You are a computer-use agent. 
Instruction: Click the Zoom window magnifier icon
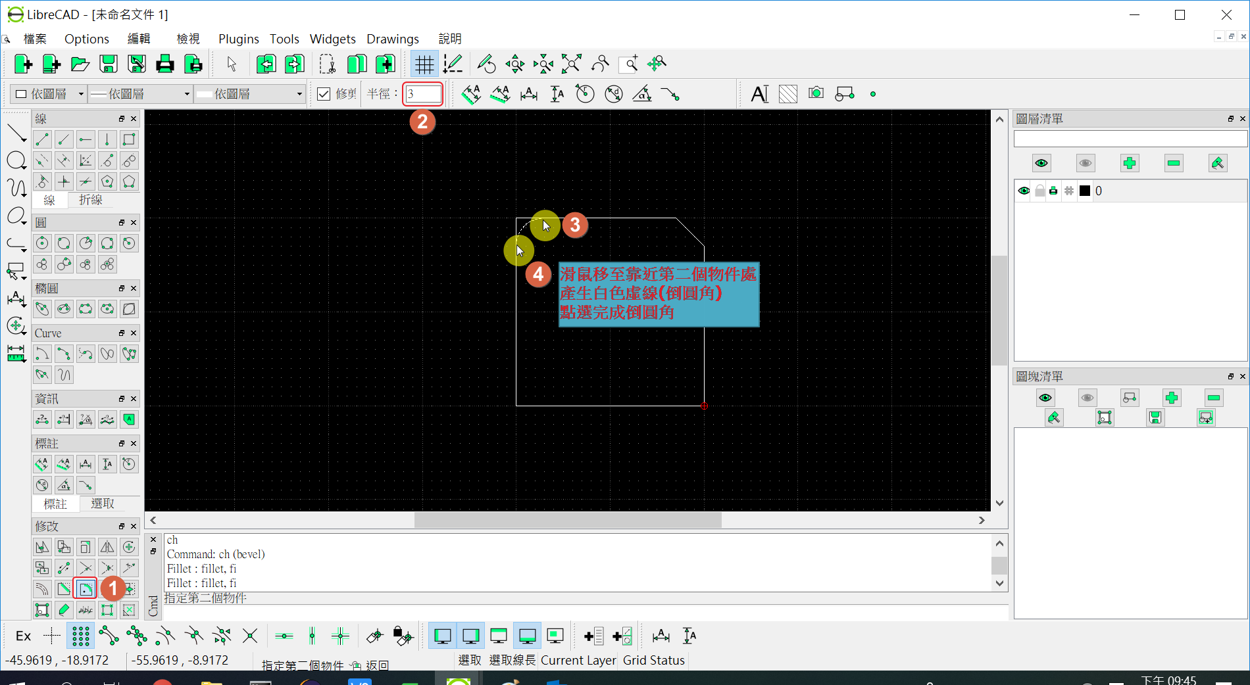click(x=628, y=64)
